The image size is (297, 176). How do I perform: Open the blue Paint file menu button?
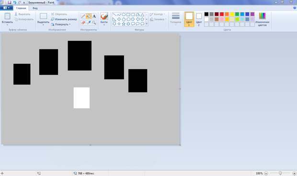coord(6,8)
